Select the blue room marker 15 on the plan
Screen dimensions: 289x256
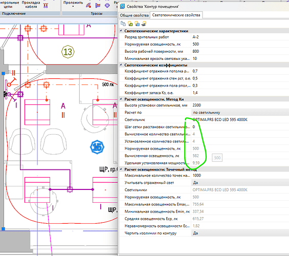pyautogui.click(x=97, y=147)
